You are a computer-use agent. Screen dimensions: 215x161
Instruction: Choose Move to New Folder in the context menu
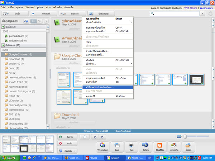pos(107,51)
